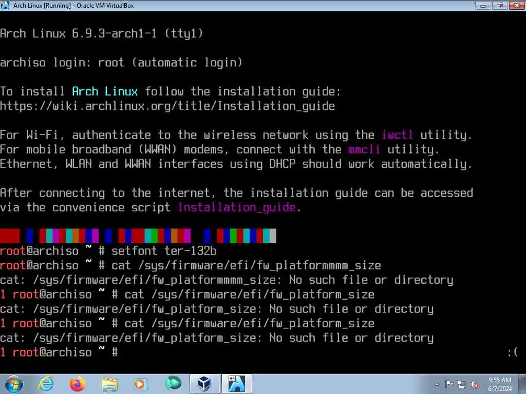Click the empty terminal prompt on last line

pyautogui.click(x=59, y=352)
